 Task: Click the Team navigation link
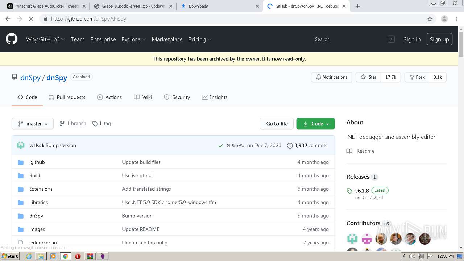tap(78, 39)
